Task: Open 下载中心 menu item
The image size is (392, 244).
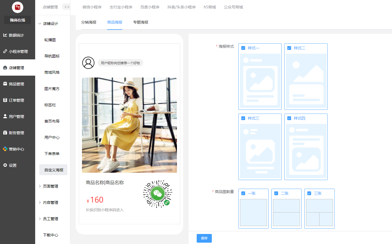Action: (51, 235)
